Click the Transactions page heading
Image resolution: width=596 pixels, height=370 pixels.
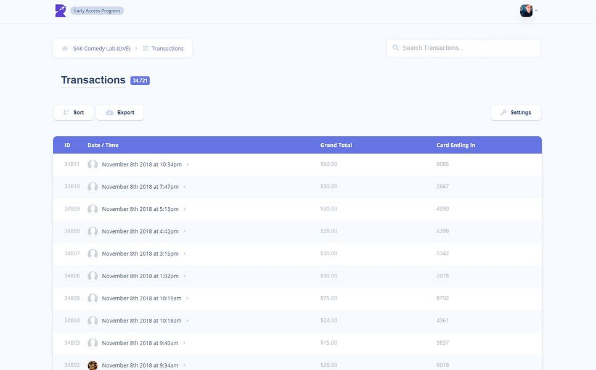[x=93, y=80]
